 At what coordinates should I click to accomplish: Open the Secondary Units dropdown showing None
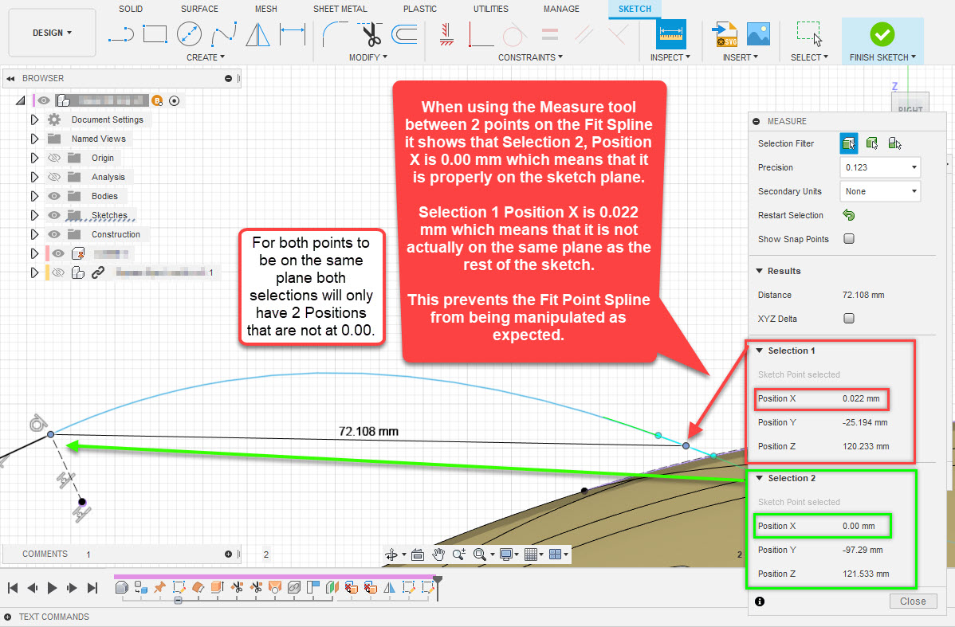pos(879,191)
